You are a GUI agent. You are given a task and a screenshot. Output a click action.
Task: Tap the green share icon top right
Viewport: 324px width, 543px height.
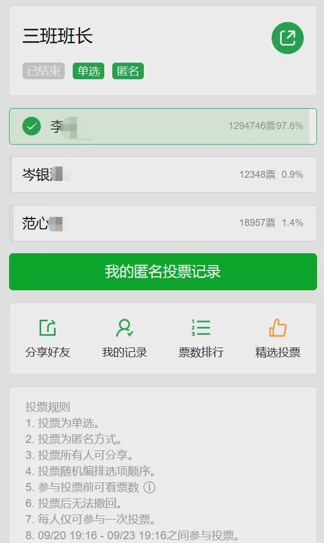[287, 38]
